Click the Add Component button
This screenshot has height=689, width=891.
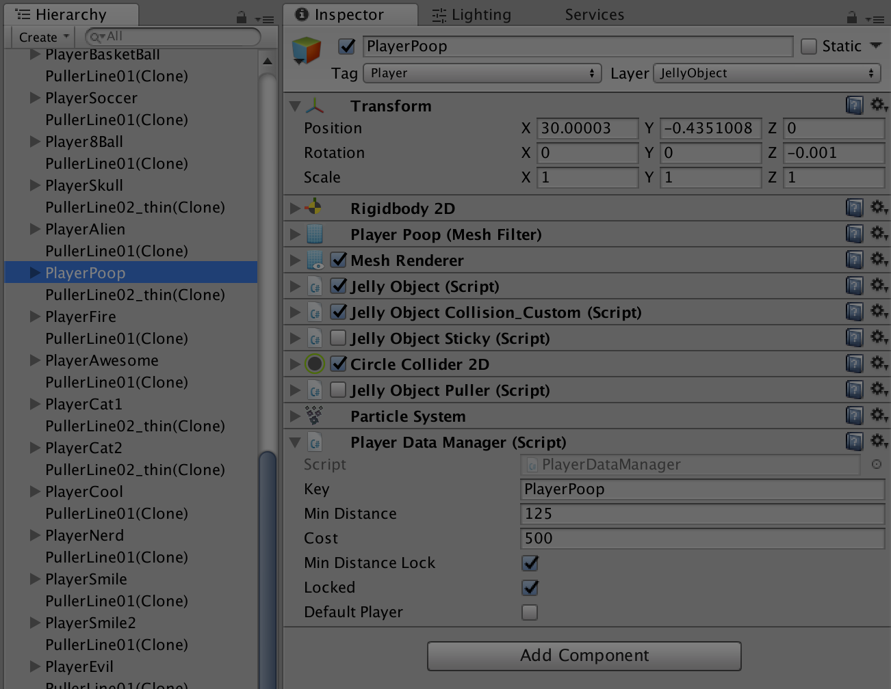click(584, 656)
